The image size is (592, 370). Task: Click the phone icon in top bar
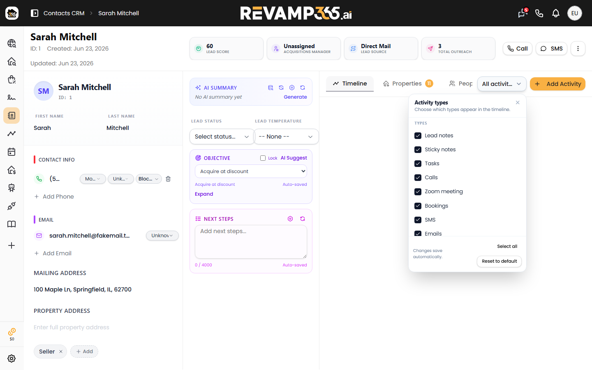(539, 13)
